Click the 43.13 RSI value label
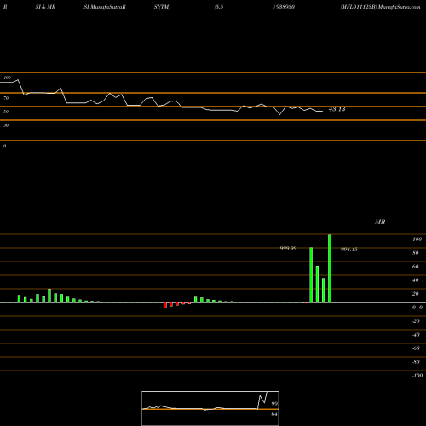Image resolution: width=426 pixels, height=426 pixels. coord(337,109)
